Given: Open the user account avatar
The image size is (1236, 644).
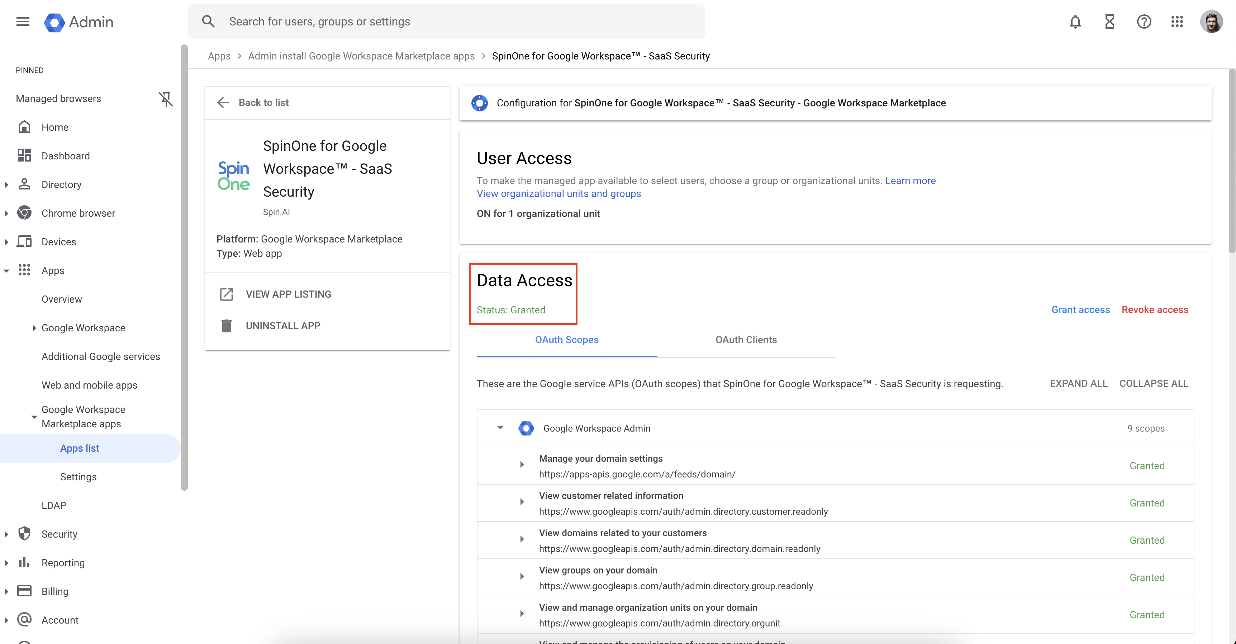Looking at the screenshot, I should click(x=1211, y=21).
